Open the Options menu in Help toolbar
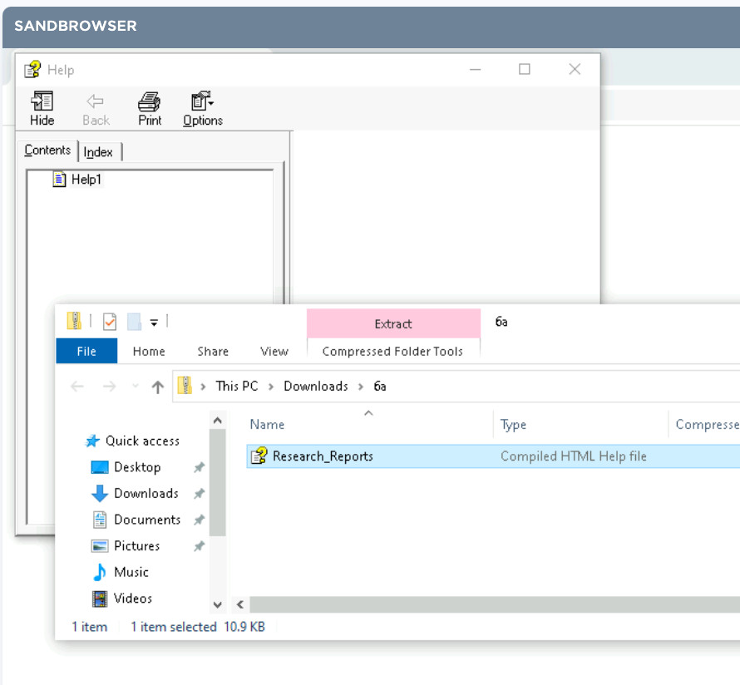The height and width of the screenshot is (685, 740). coord(203,109)
